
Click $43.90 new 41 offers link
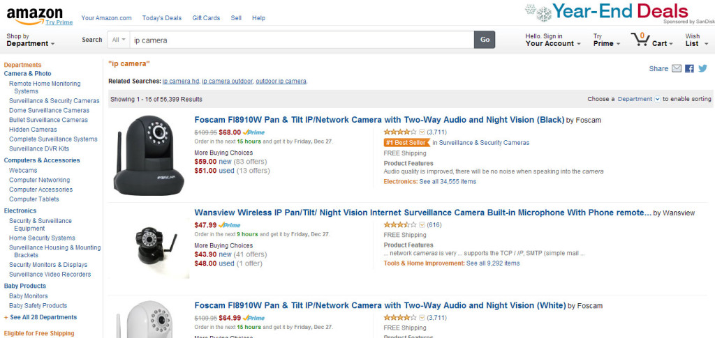pyautogui.click(x=230, y=254)
